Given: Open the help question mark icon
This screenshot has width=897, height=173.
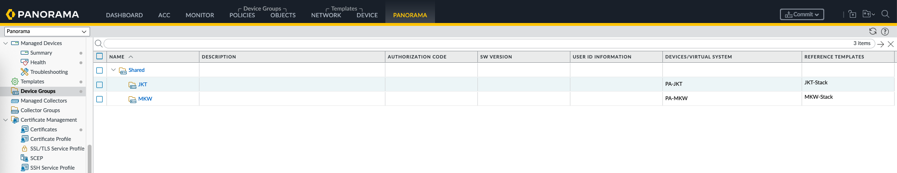Looking at the screenshot, I should click(885, 32).
